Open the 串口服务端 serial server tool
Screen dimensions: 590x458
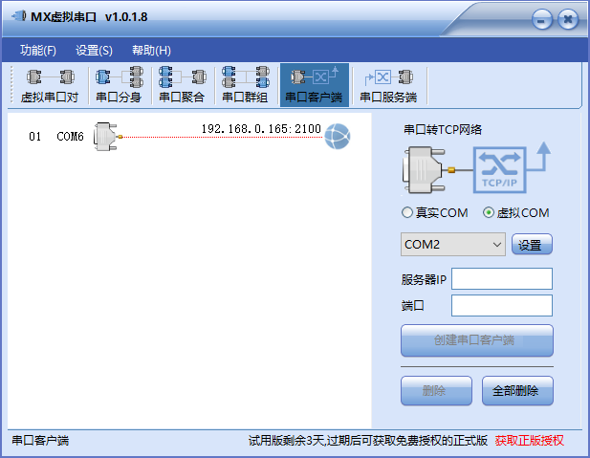pos(388,85)
